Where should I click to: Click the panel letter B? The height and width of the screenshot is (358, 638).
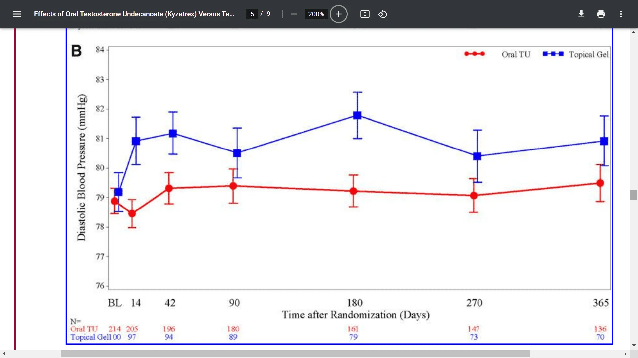76,51
